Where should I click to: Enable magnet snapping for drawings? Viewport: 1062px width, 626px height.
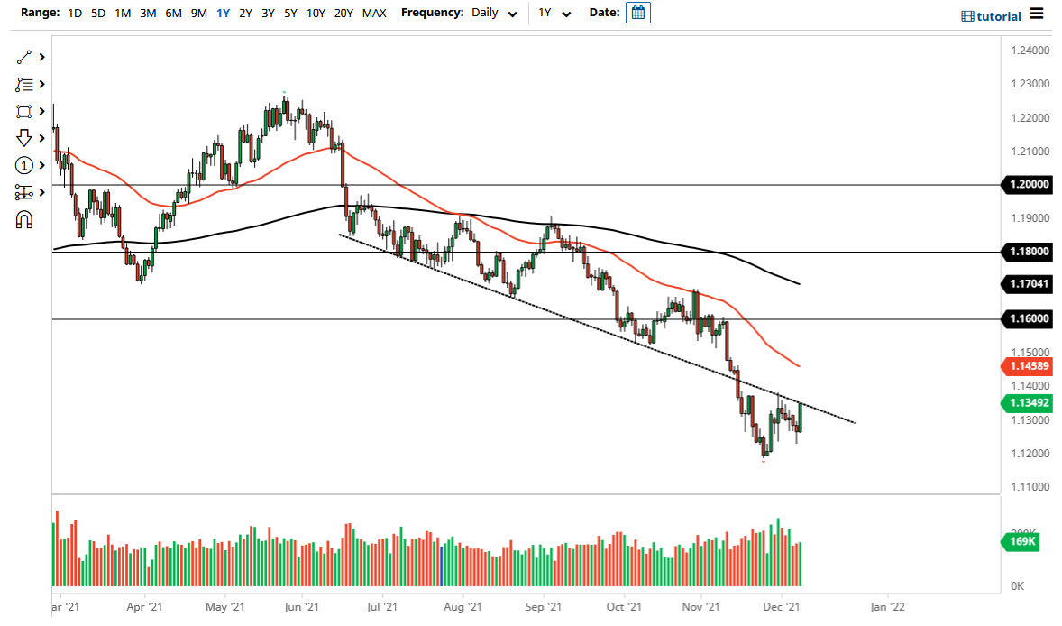coord(24,219)
